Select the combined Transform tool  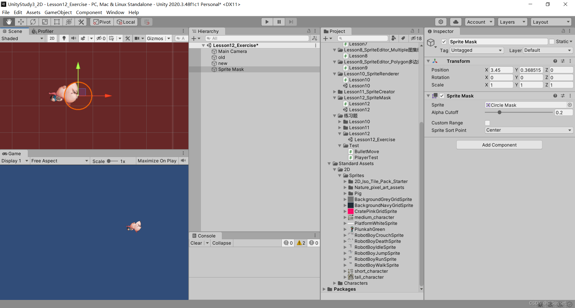pyautogui.click(x=69, y=22)
